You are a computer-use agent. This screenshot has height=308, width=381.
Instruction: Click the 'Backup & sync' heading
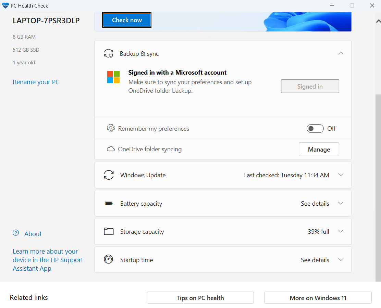139,54
